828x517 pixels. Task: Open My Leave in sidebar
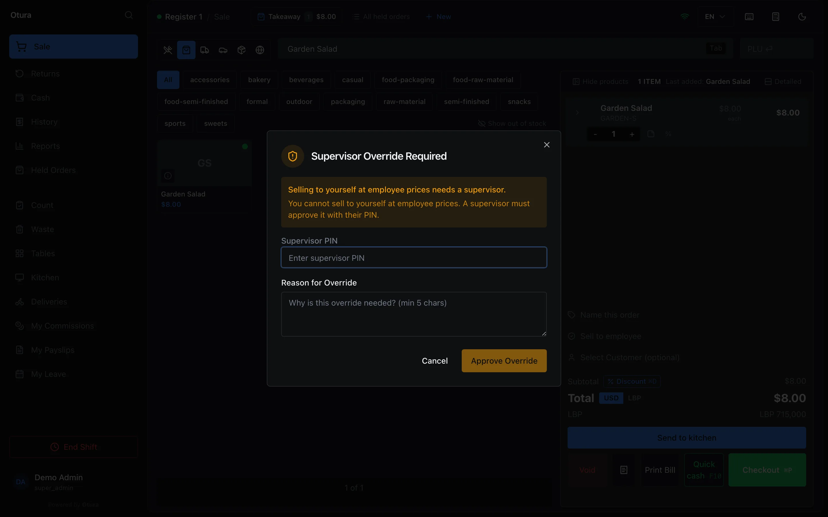(x=74, y=374)
